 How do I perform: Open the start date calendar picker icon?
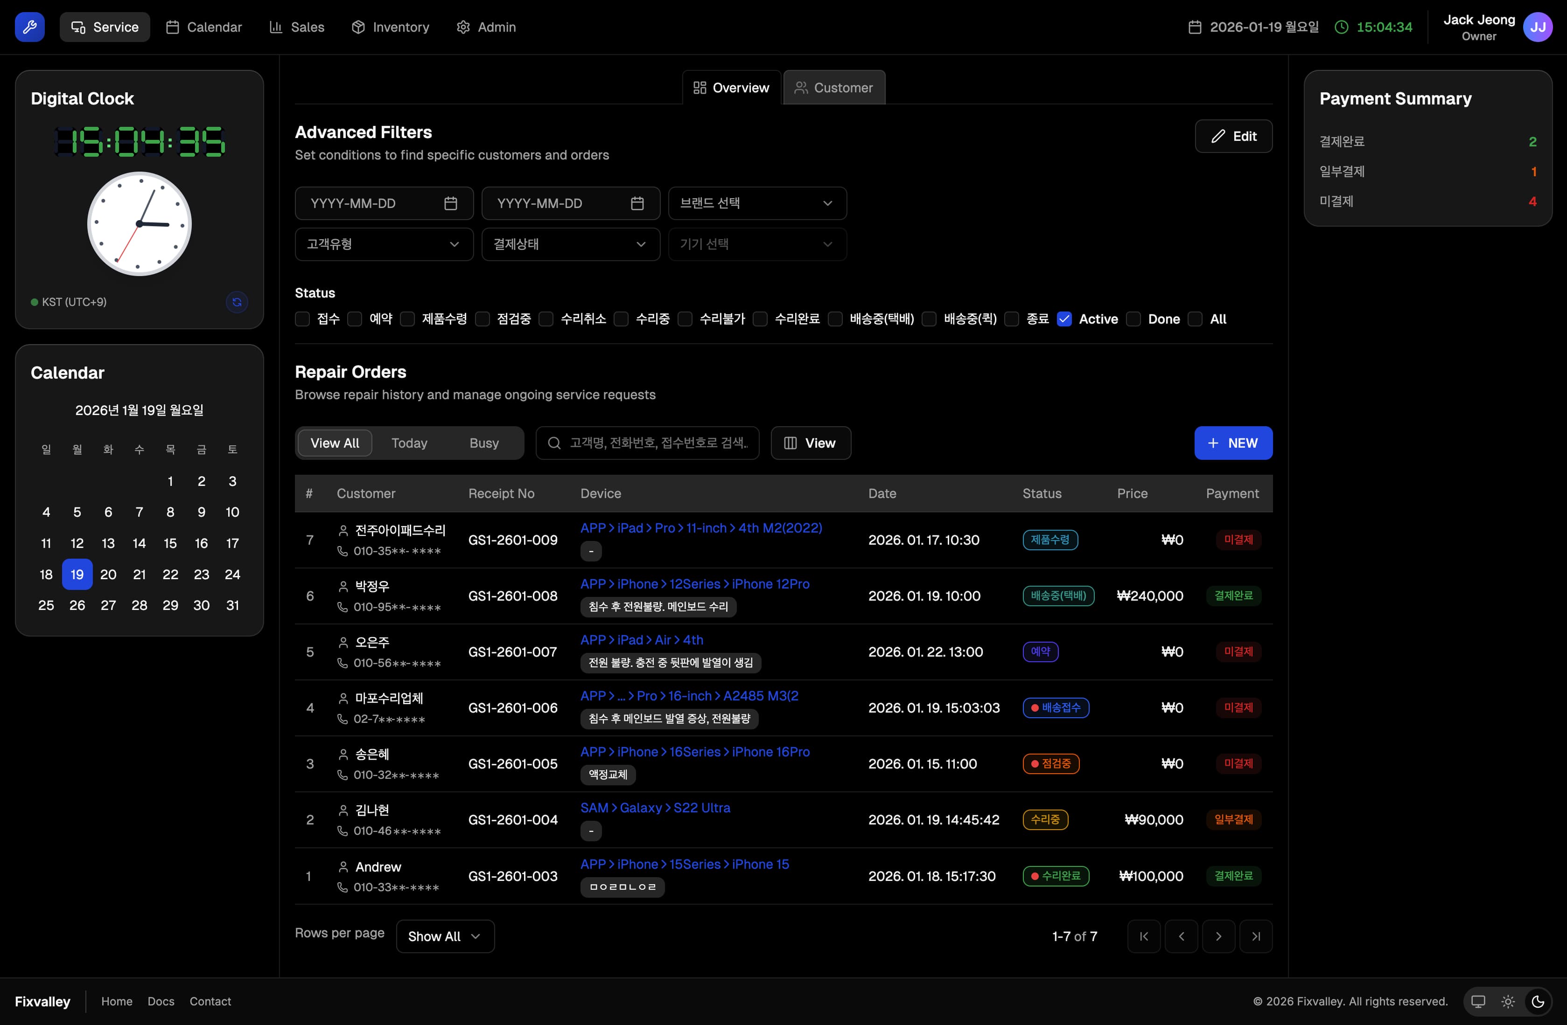[450, 203]
